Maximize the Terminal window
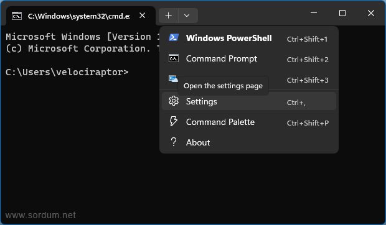386x225 pixels. tap(342, 13)
